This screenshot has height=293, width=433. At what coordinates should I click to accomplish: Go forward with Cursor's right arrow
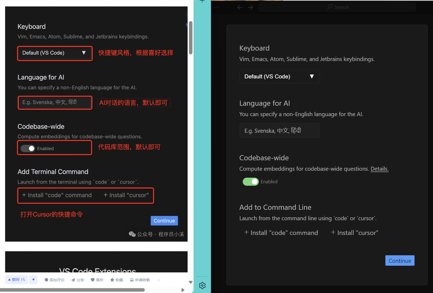[x=250, y=7]
